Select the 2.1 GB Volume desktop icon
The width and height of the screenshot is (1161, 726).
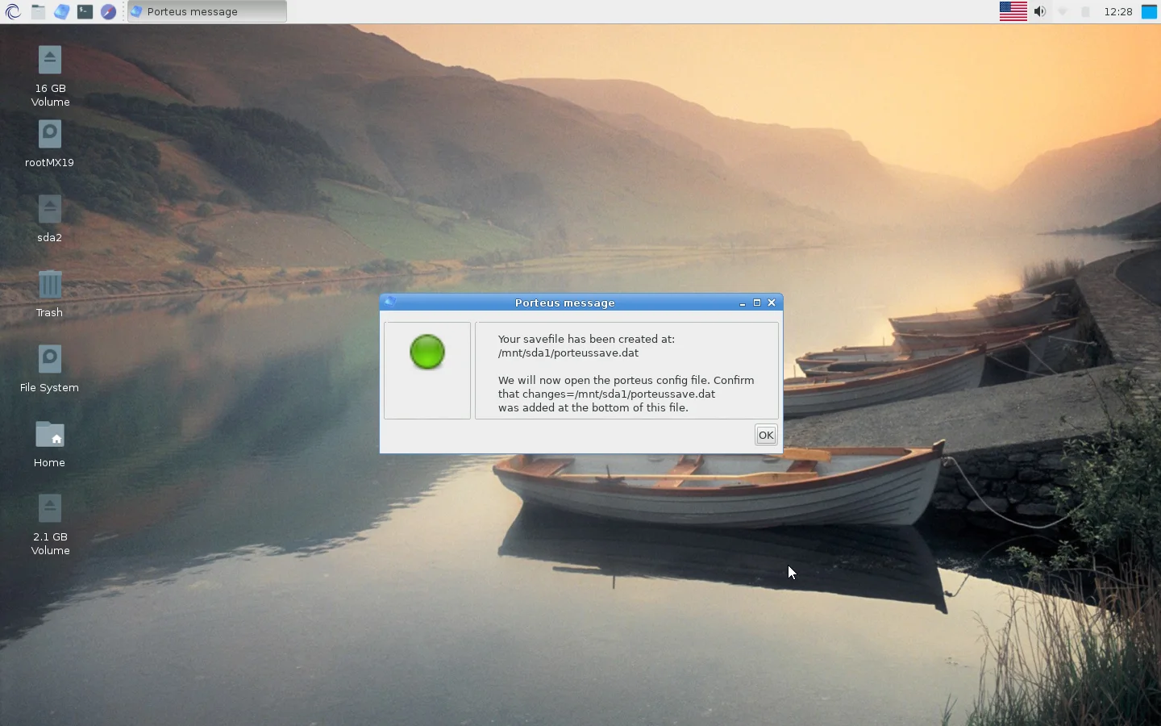[50, 525]
